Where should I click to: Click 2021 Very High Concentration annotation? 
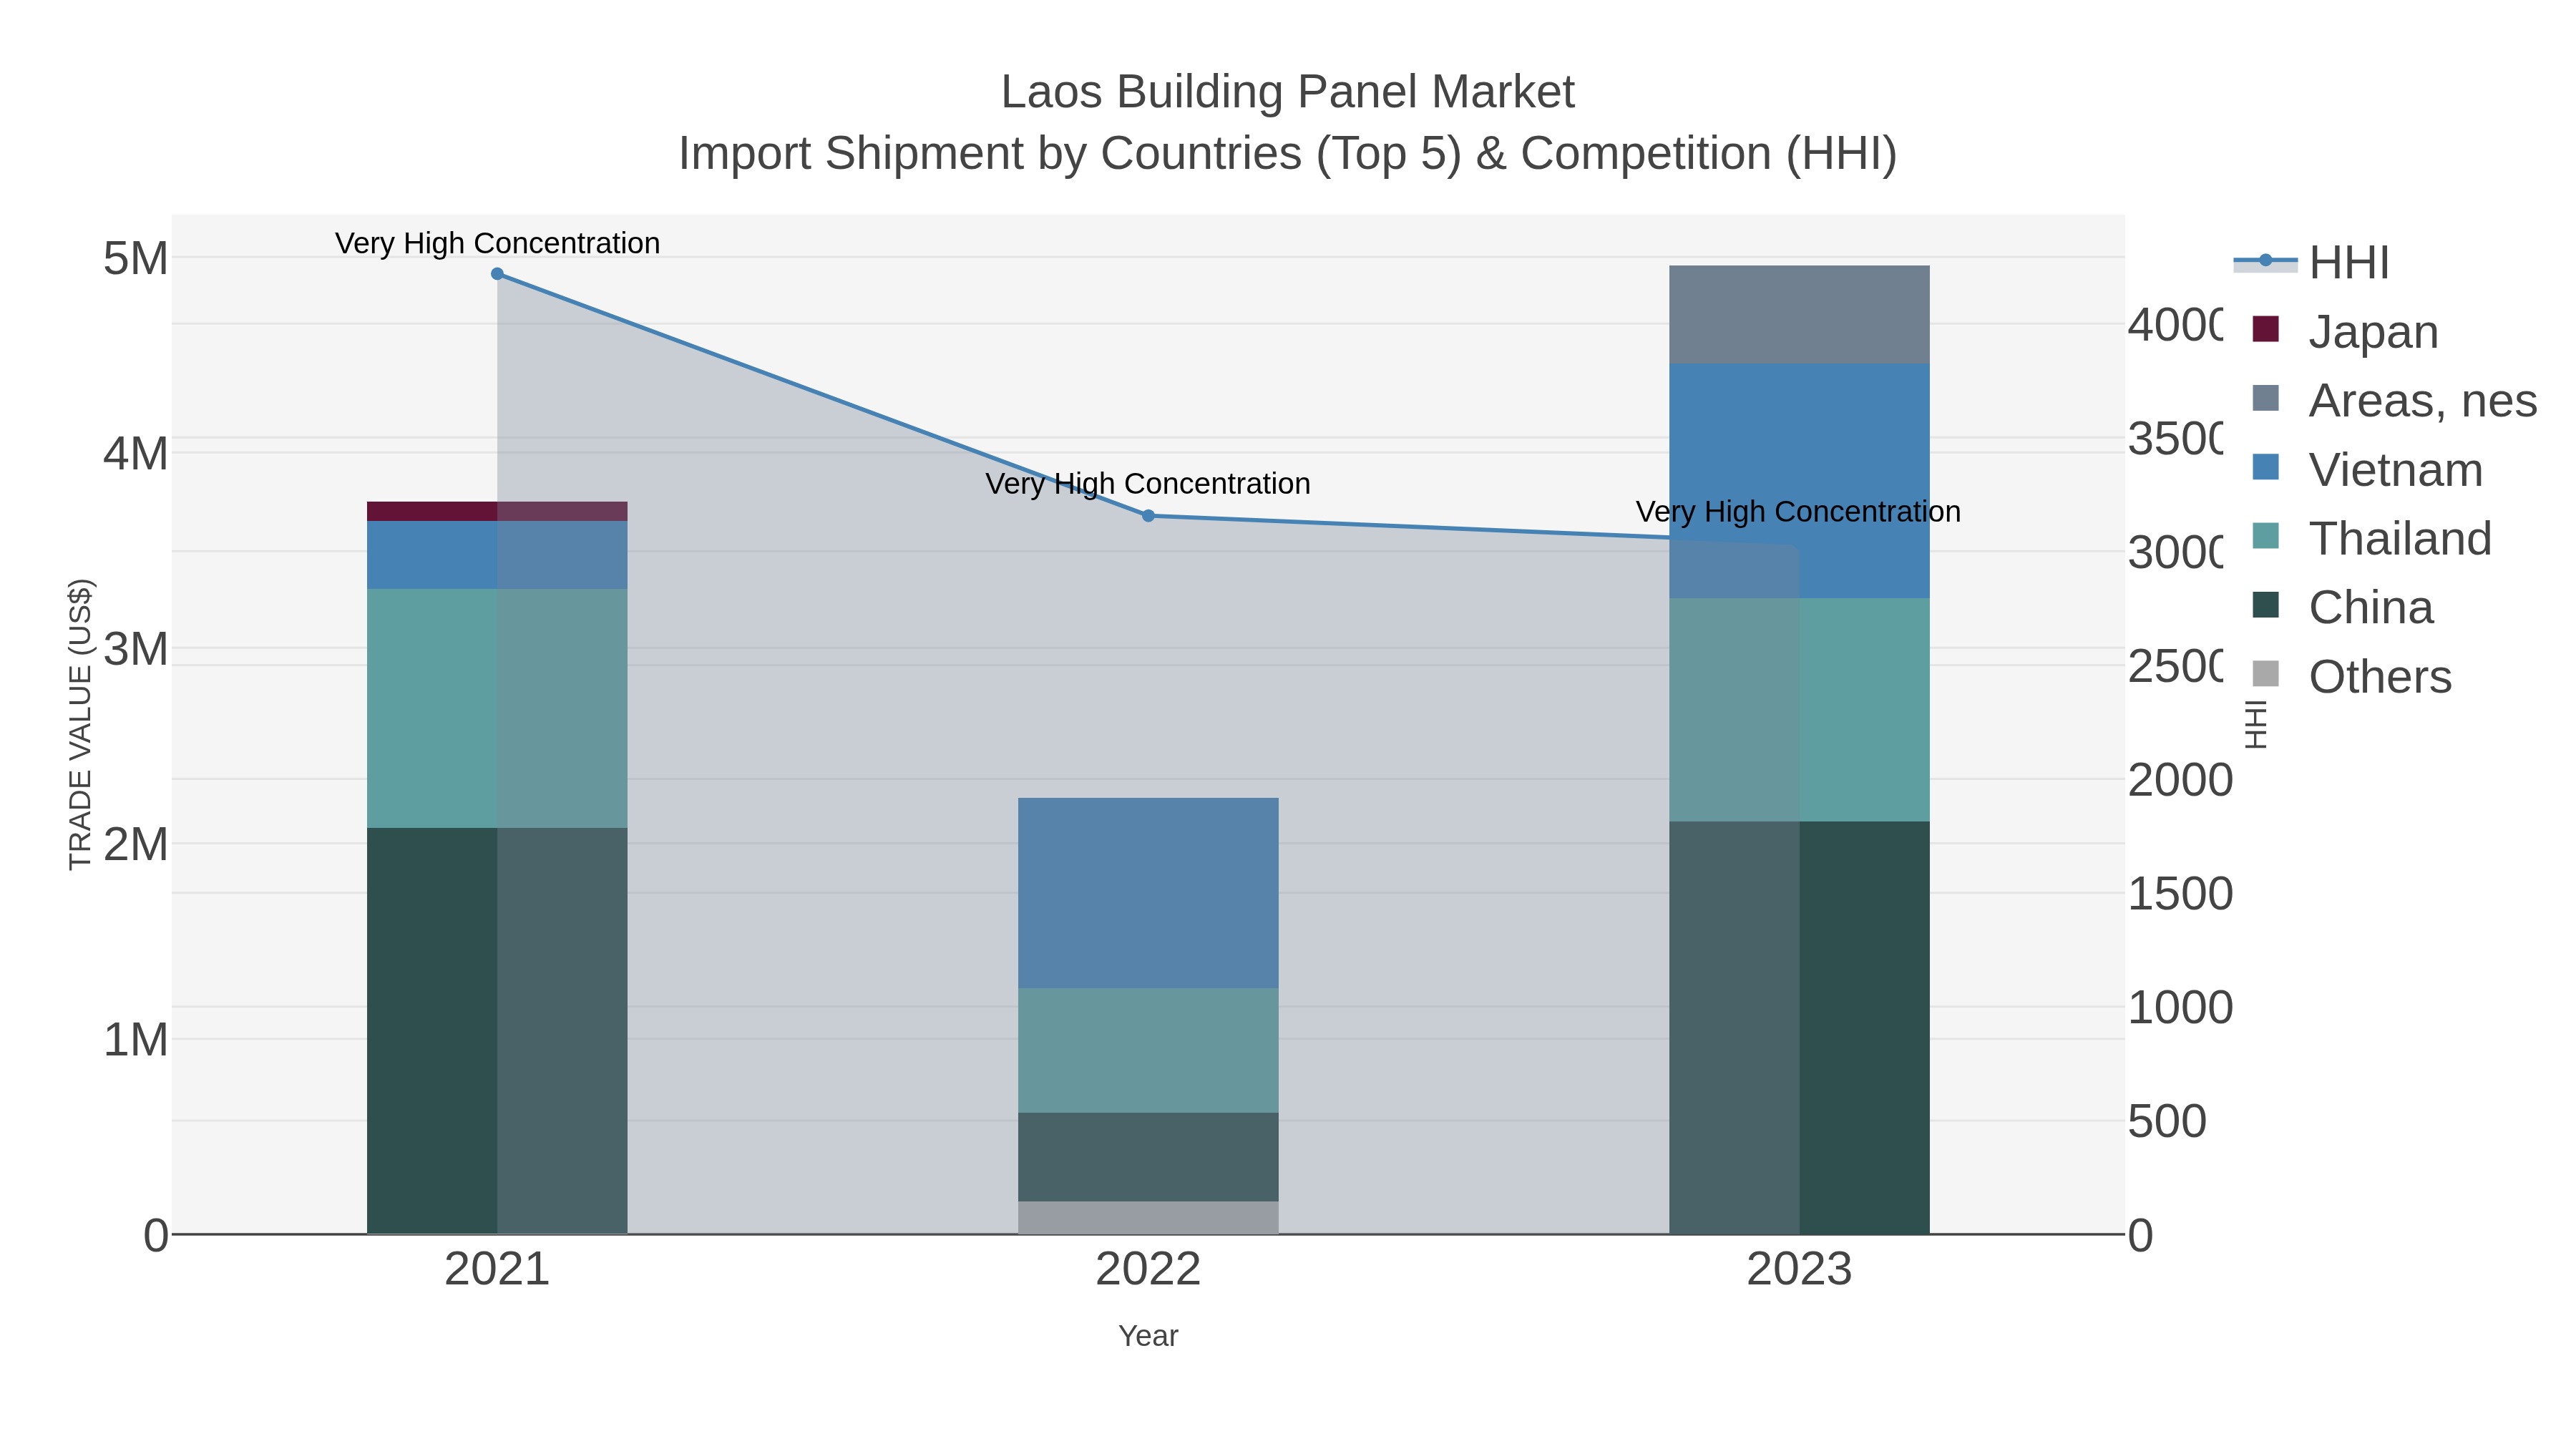(497, 243)
